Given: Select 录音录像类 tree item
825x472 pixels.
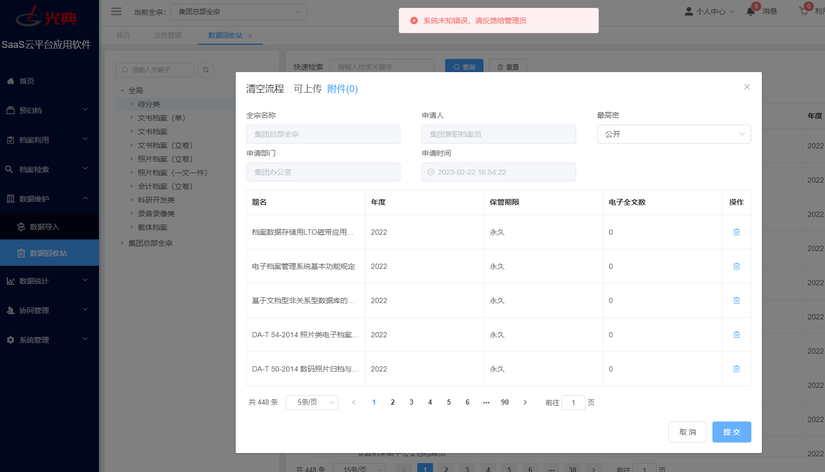Looking at the screenshot, I should point(156,214).
